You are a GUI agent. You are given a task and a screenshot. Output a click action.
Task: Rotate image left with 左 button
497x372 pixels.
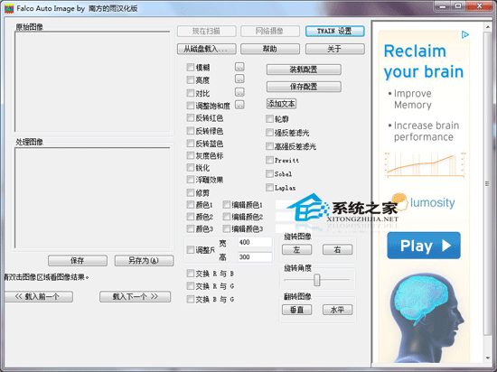point(296,249)
